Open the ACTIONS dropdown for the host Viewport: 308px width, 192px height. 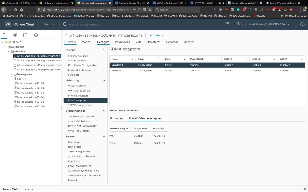point(157,35)
